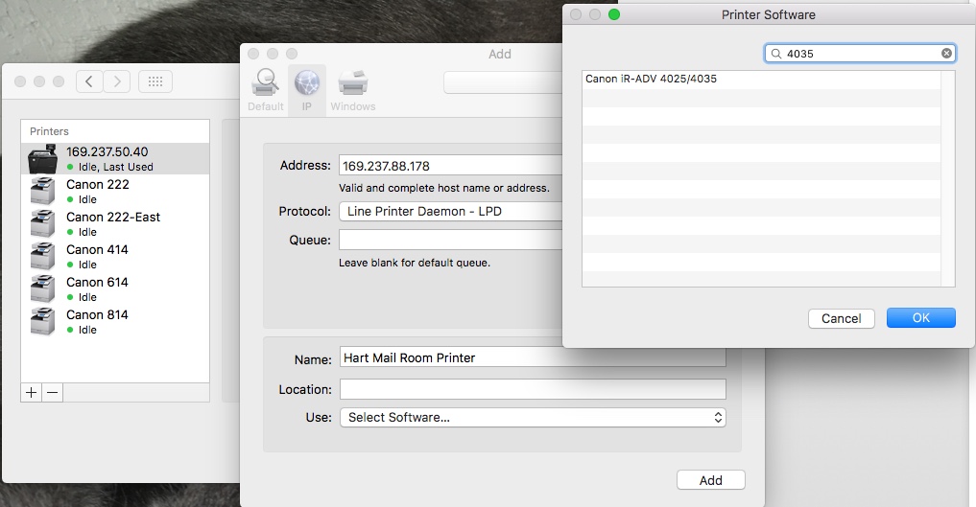Confirm driver with OK button
Screen dimensions: 976x507
pyautogui.click(x=920, y=317)
